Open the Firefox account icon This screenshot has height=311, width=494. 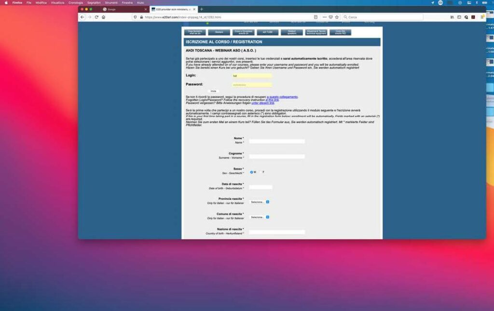click(467, 17)
